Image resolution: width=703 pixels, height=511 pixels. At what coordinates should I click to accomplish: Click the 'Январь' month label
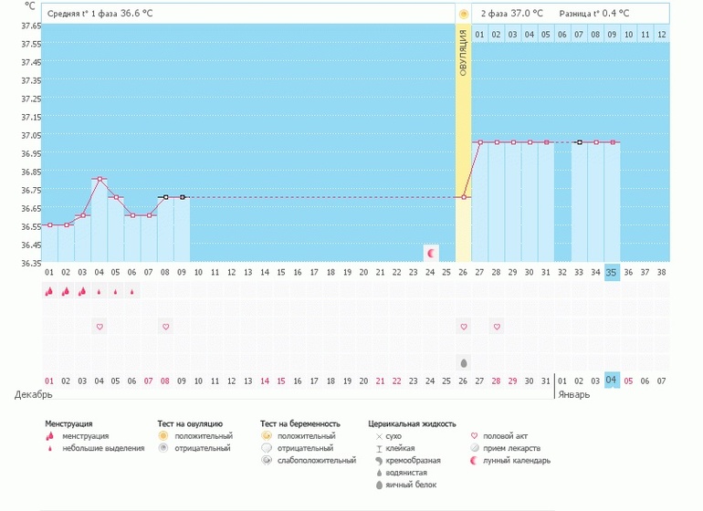click(x=574, y=394)
